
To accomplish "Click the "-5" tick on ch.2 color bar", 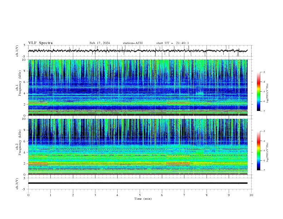I will pos(264,151).
